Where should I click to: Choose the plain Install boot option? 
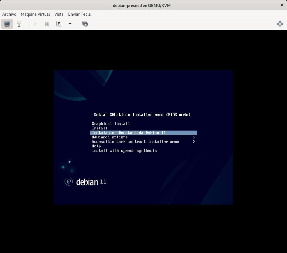coord(100,128)
